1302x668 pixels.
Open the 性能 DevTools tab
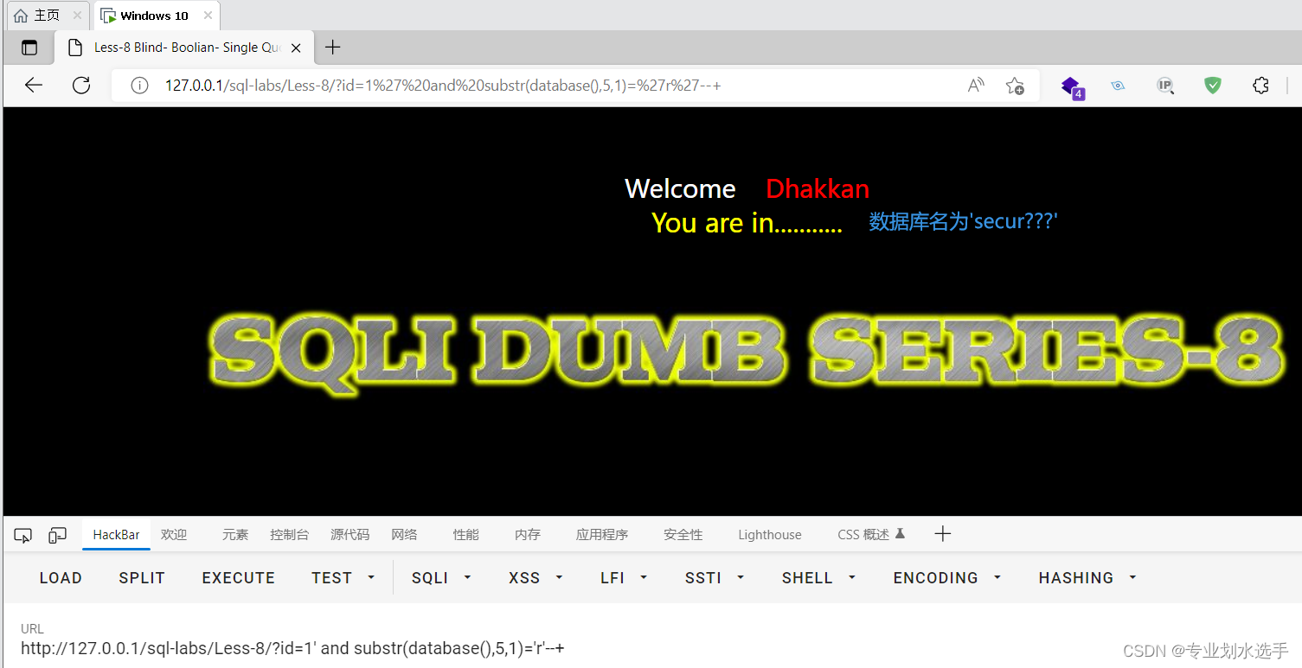coord(466,535)
